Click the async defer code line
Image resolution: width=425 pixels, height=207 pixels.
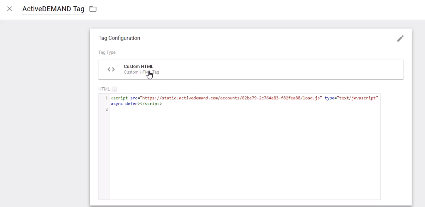tap(136, 104)
